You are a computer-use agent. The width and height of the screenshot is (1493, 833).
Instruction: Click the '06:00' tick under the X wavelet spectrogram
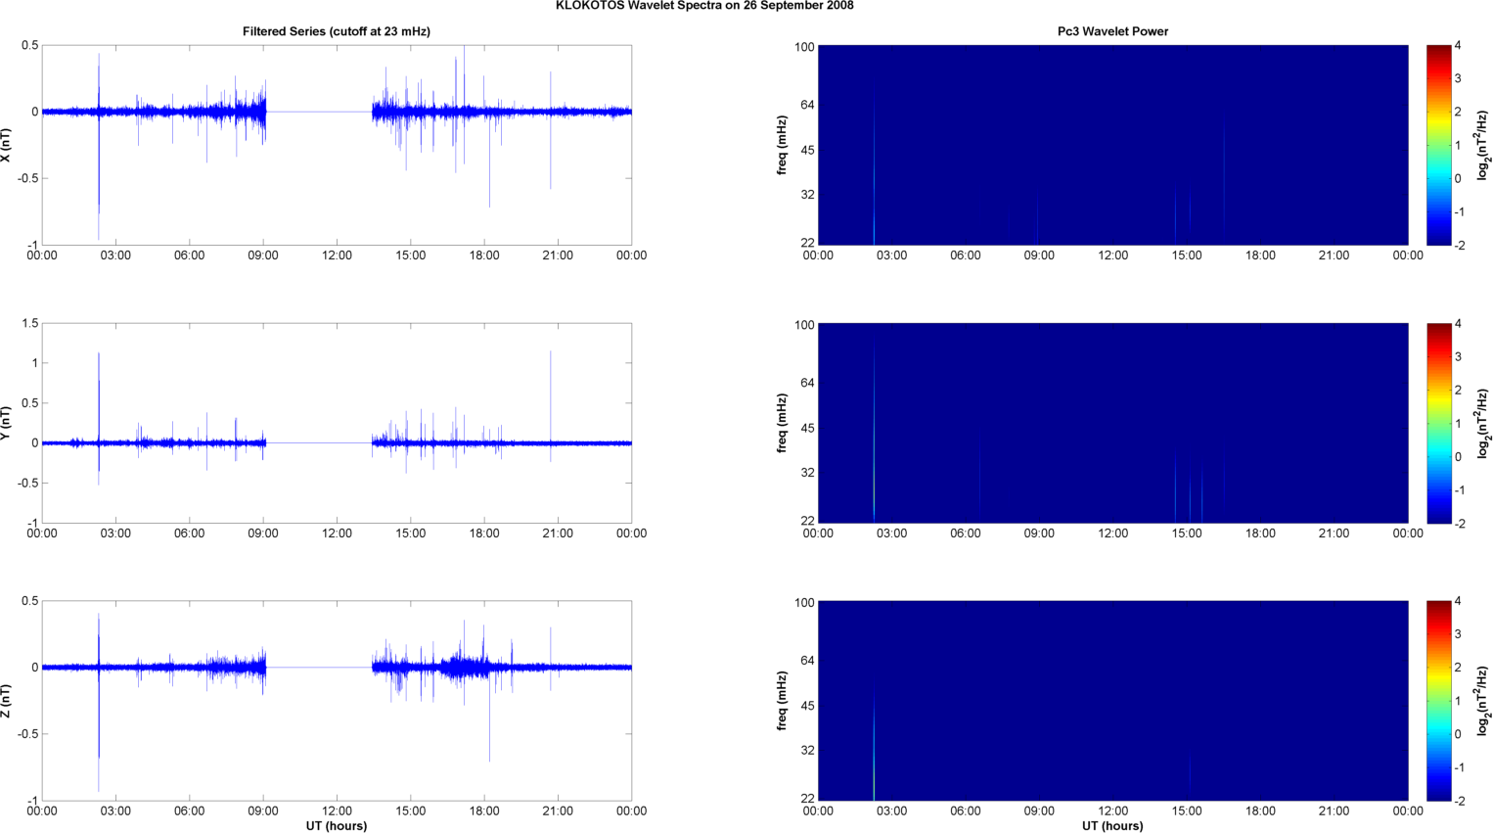[x=966, y=255]
